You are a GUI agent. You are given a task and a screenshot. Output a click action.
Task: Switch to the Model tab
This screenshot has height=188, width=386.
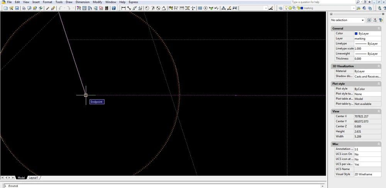(21, 178)
